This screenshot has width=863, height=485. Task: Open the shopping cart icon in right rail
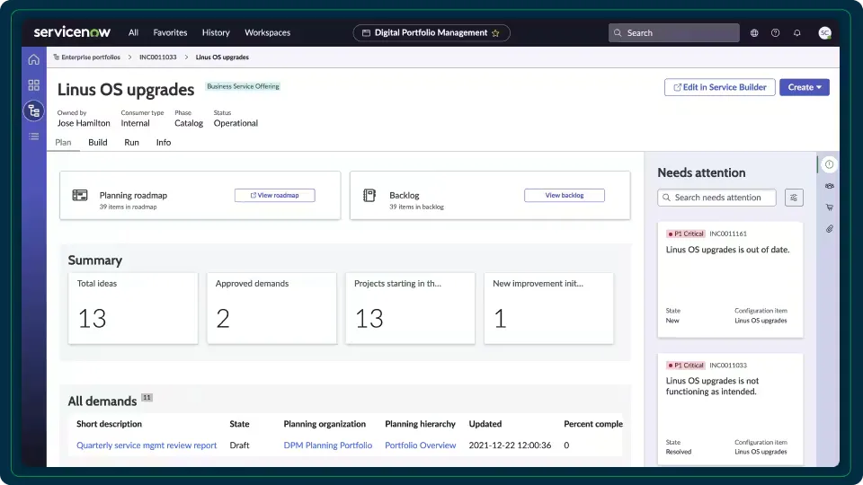(830, 207)
